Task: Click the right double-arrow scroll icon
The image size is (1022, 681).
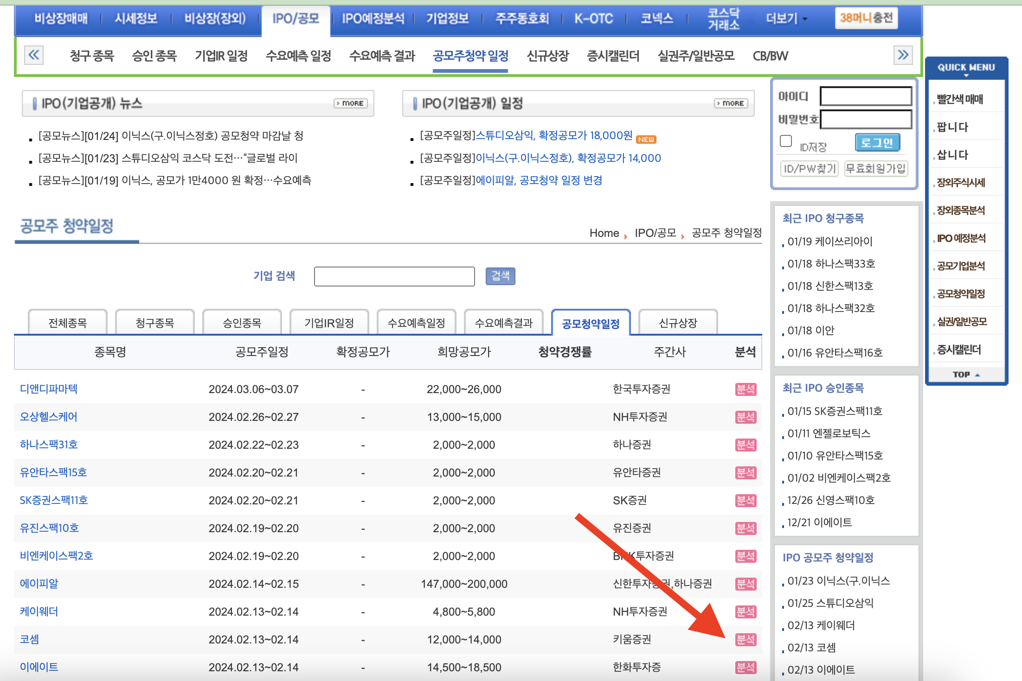Action: (903, 55)
